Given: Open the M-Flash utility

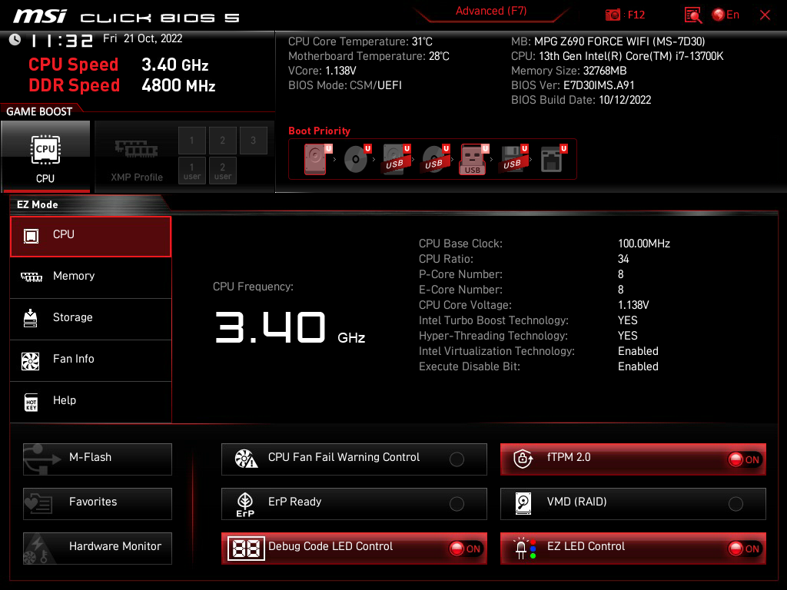Looking at the screenshot, I should click(x=98, y=458).
